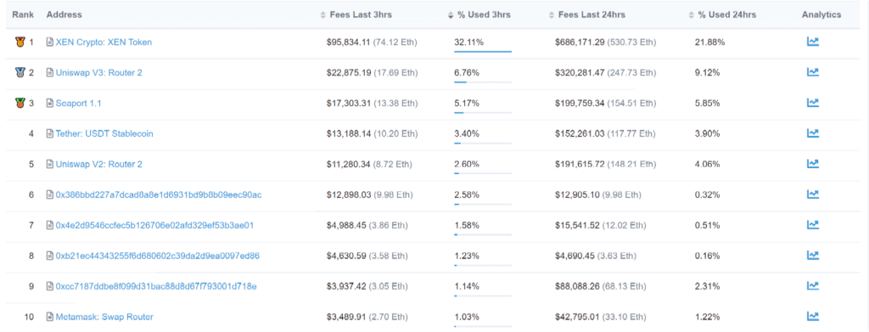Open the Tether: USDT Stablecoin link
Viewport: 869px width, 332px height.
(x=104, y=133)
